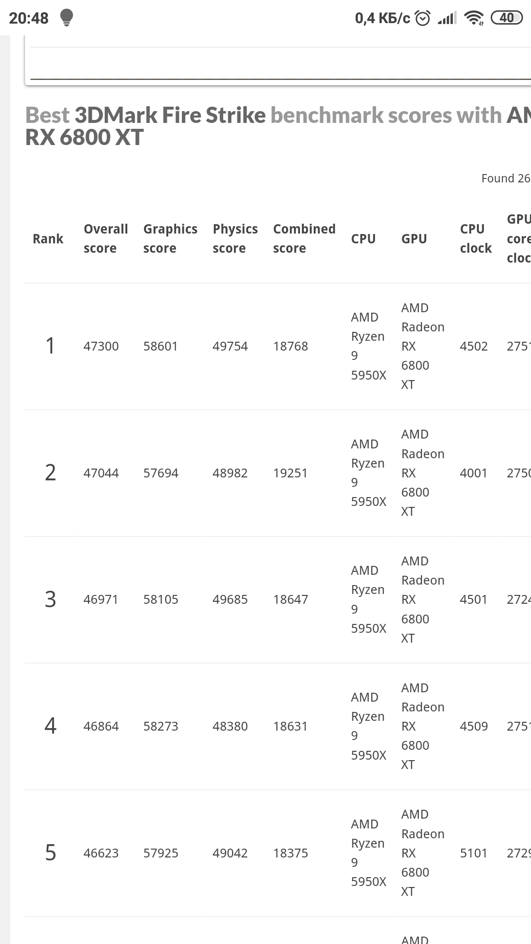This screenshot has width=531, height=944.
Task: Tap the mobile signal bars icon
Action: click(447, 19)
